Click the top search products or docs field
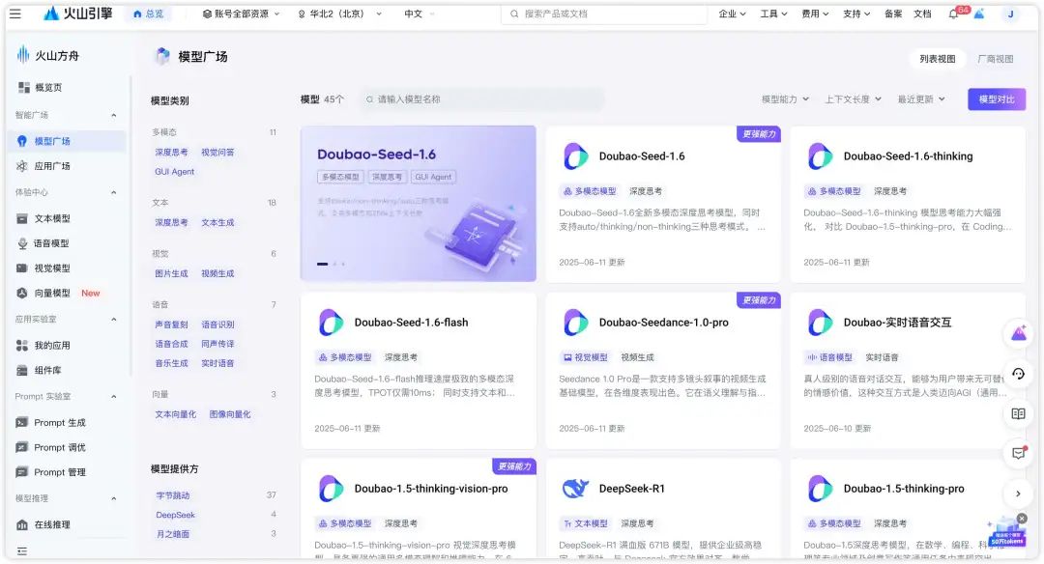 click(604, 14)
